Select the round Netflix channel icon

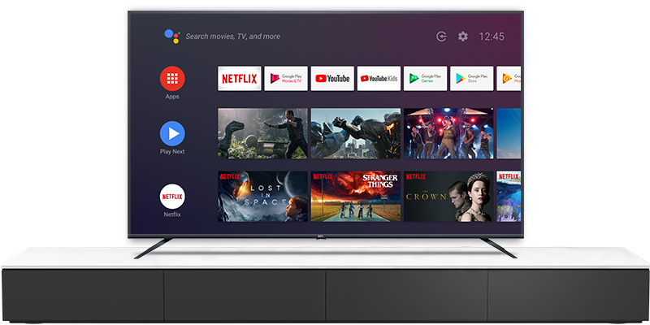pyautogui.click(x=172, y=197)
